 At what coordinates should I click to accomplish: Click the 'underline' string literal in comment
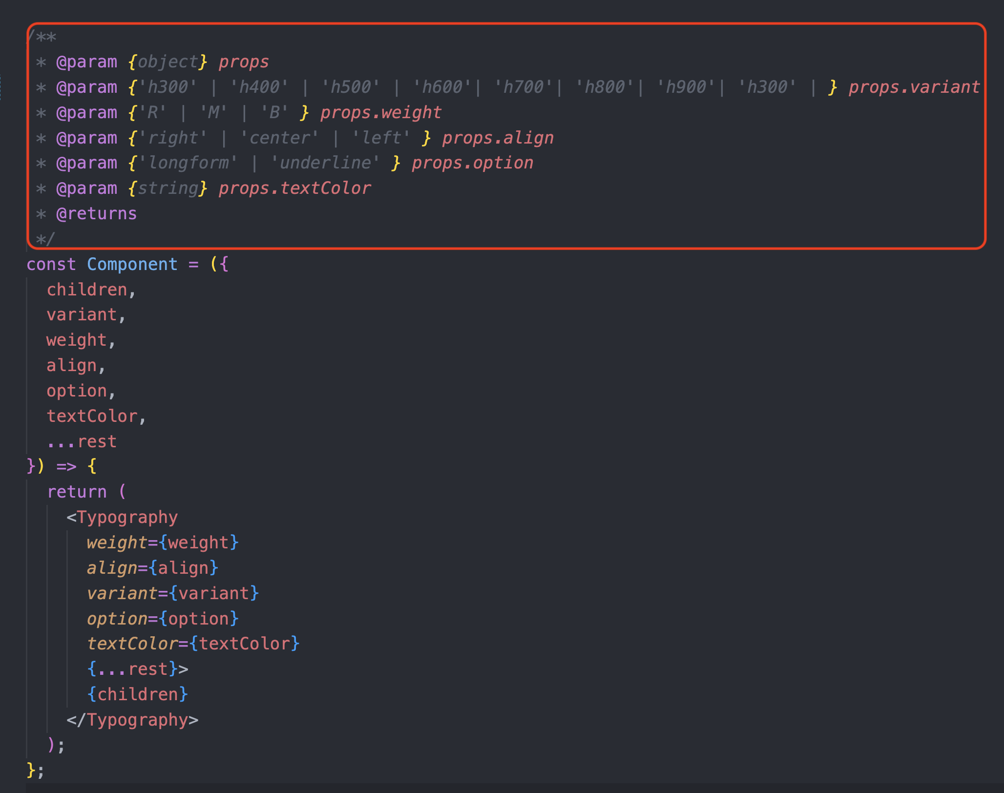click(x=325, y=163)
